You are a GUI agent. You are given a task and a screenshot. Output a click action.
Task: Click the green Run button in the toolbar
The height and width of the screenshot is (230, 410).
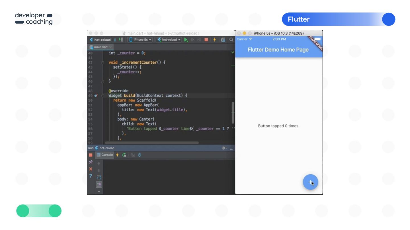186,40
